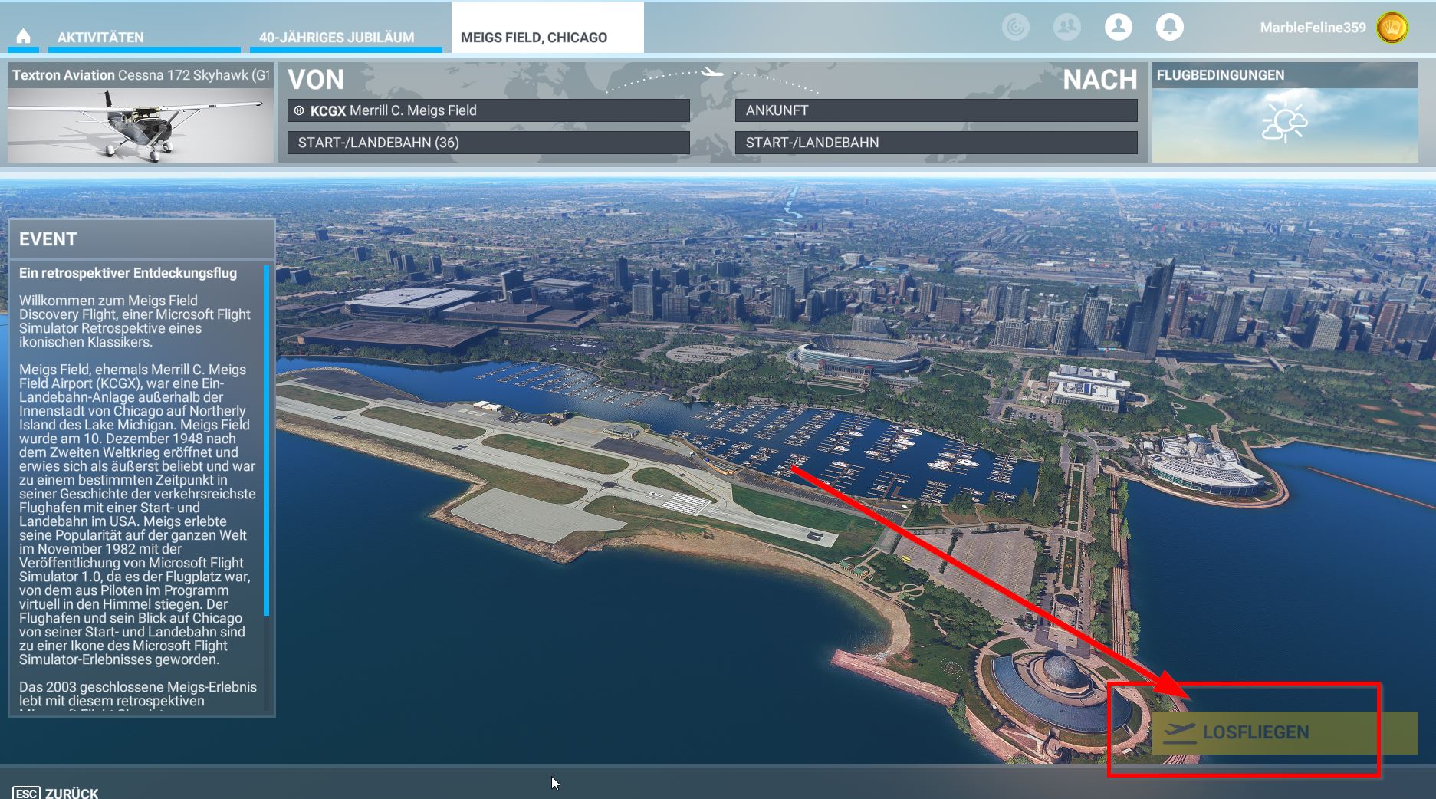
Task: Go to the Home screen icon
Action: [23, 36]
